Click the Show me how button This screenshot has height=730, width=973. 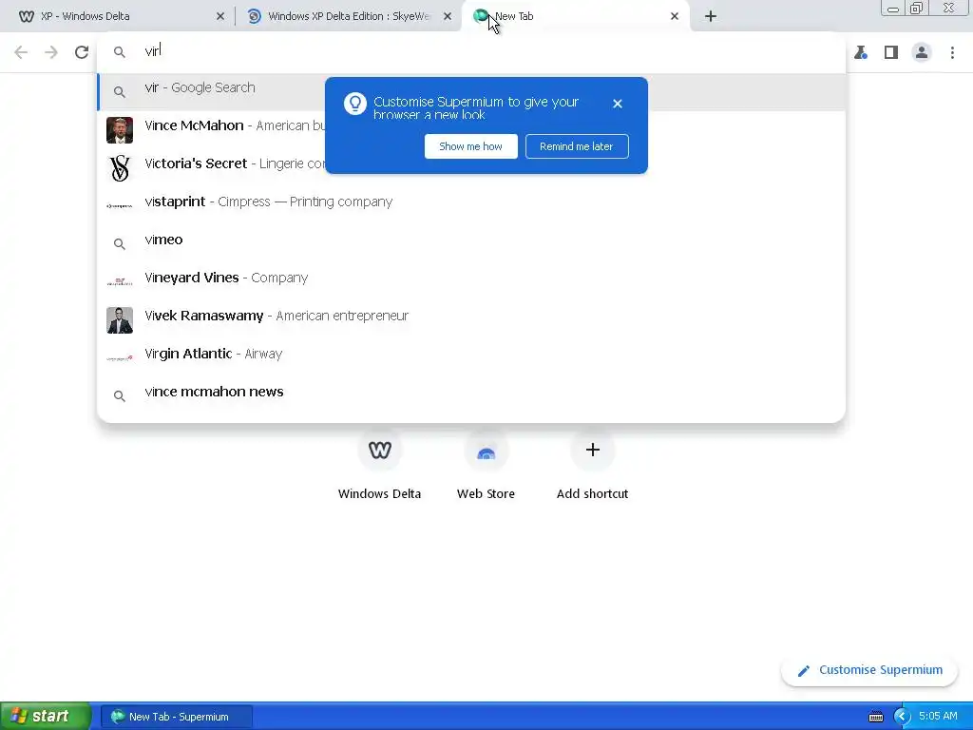[471, 146]
